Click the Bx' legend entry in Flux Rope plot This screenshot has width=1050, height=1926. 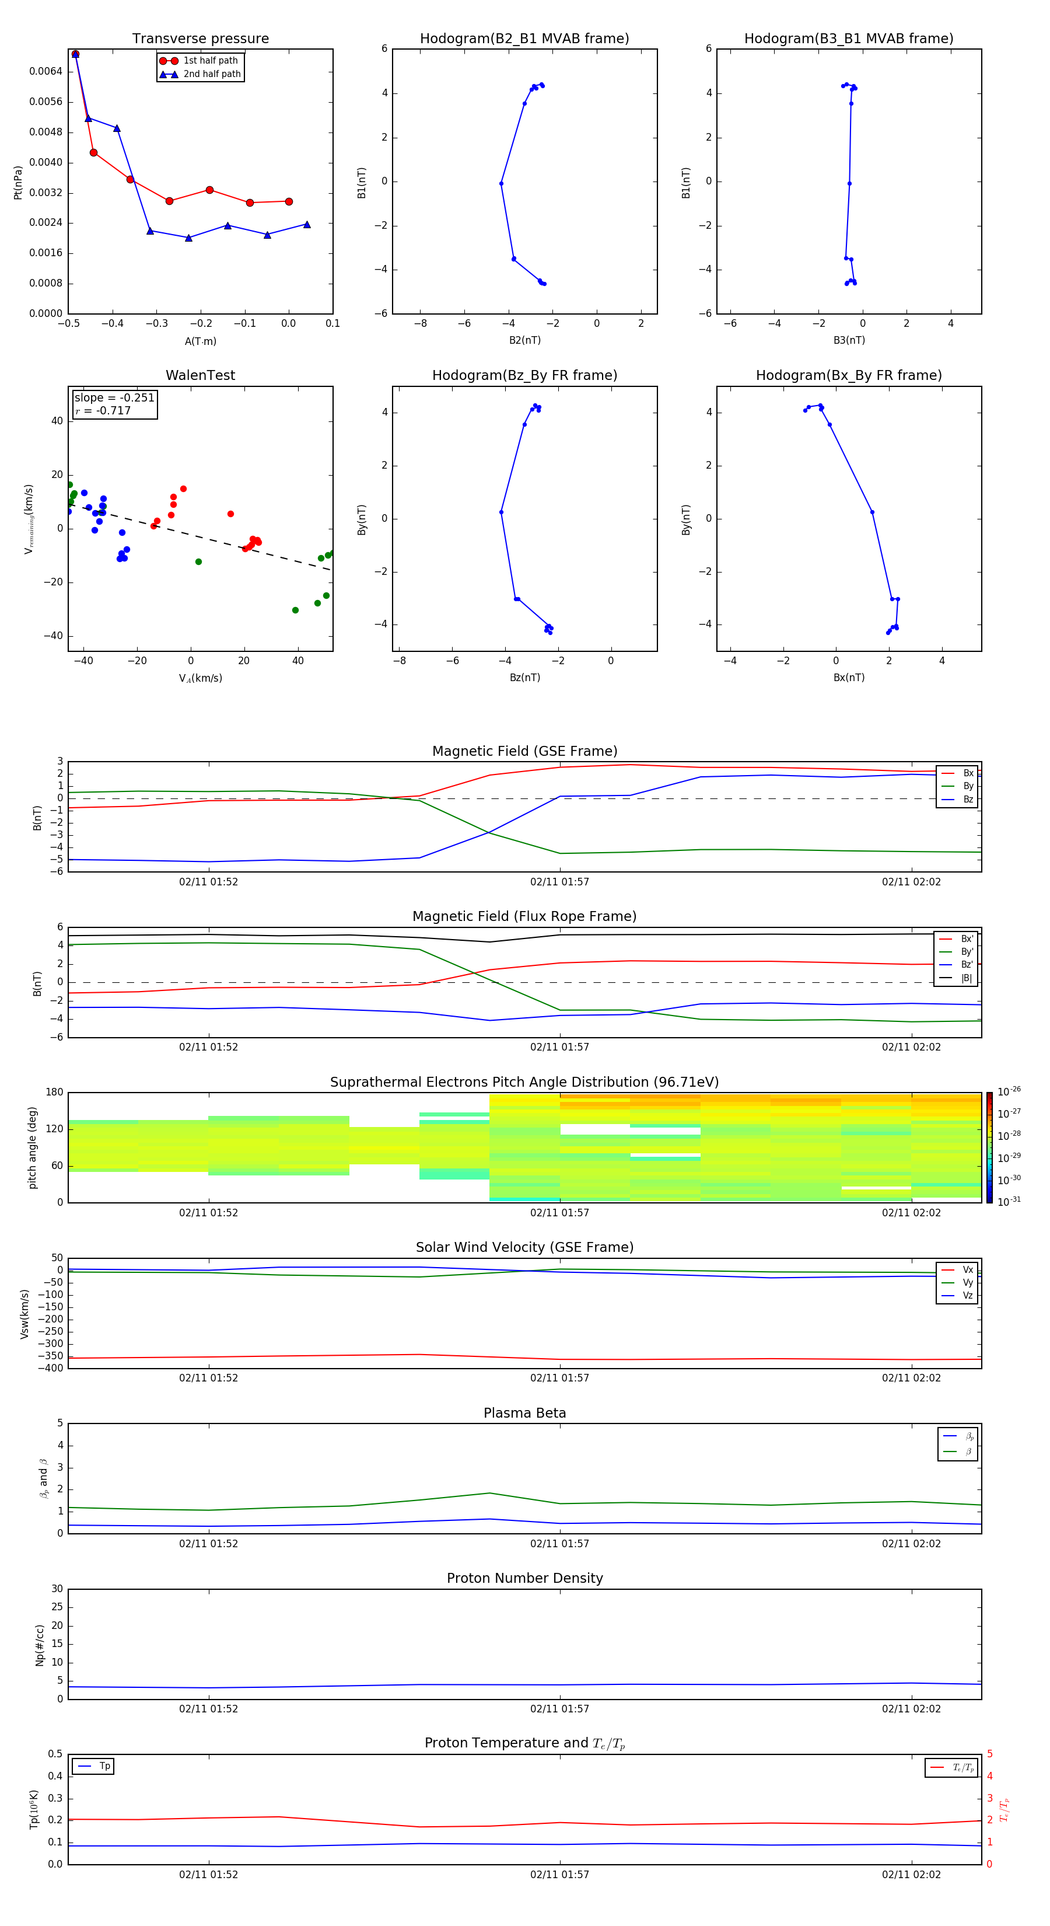coord(956,939)
